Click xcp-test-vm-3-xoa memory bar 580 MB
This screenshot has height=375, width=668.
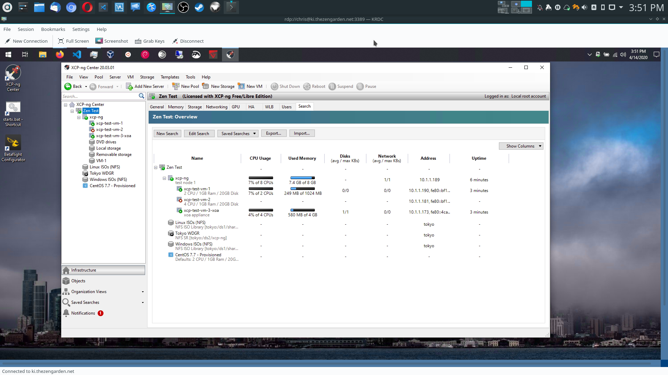point(302,210)
